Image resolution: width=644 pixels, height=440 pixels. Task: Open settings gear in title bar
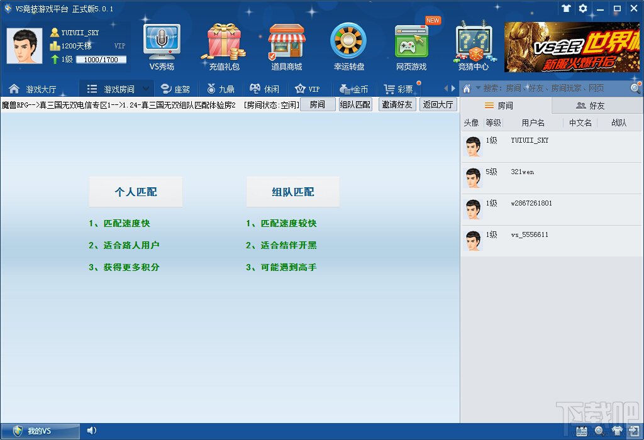583,8
